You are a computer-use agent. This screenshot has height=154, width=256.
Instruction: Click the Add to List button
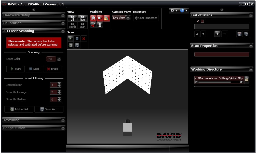(19, 109)
